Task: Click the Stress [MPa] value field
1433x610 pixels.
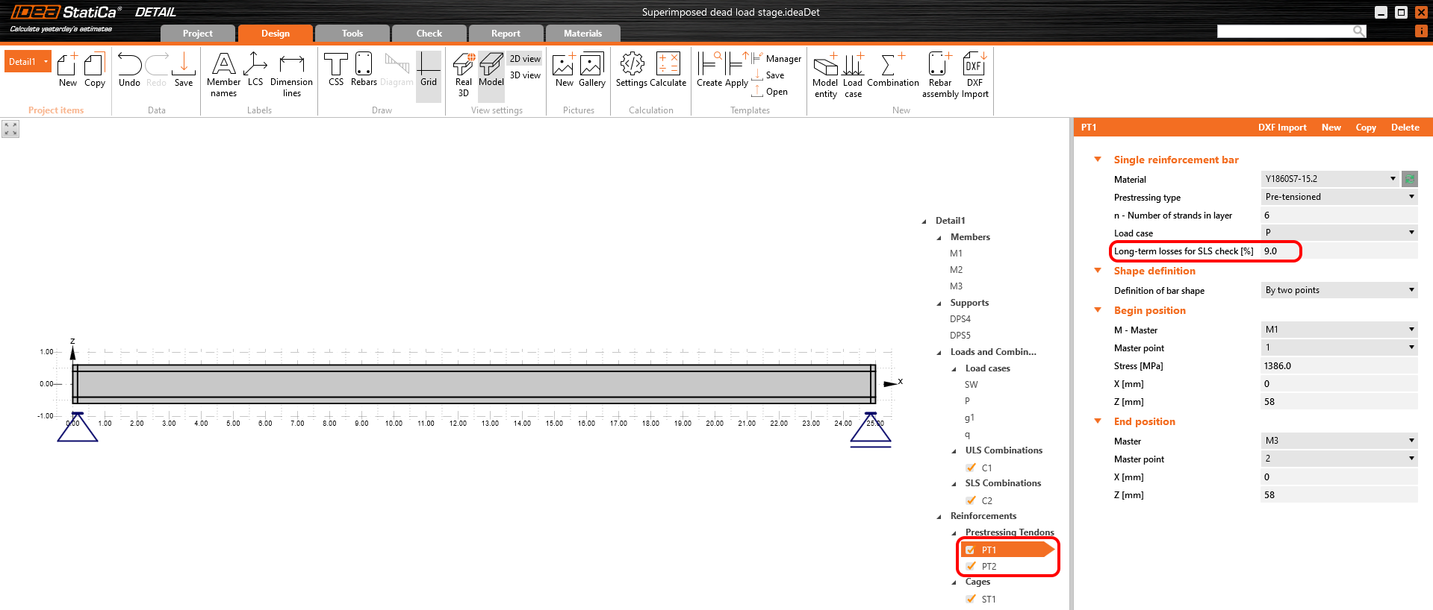Action: pos(1338,366)
